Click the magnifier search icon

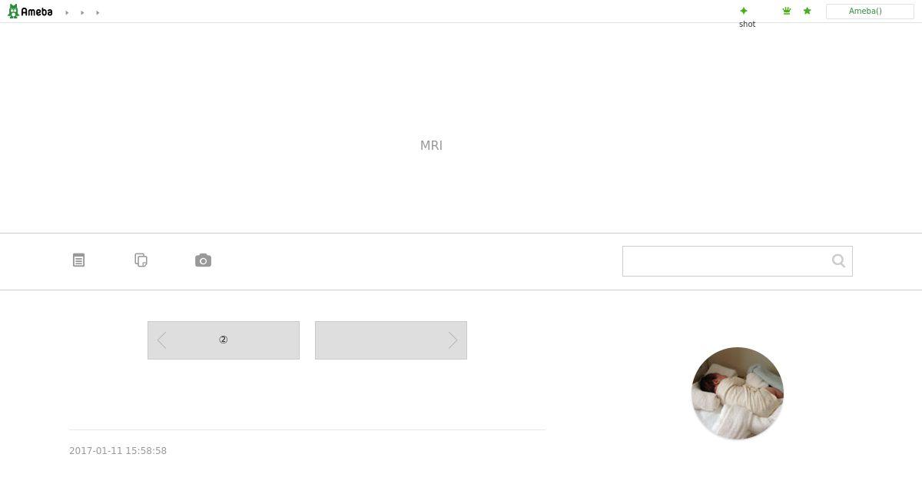[x=838, y=261]
